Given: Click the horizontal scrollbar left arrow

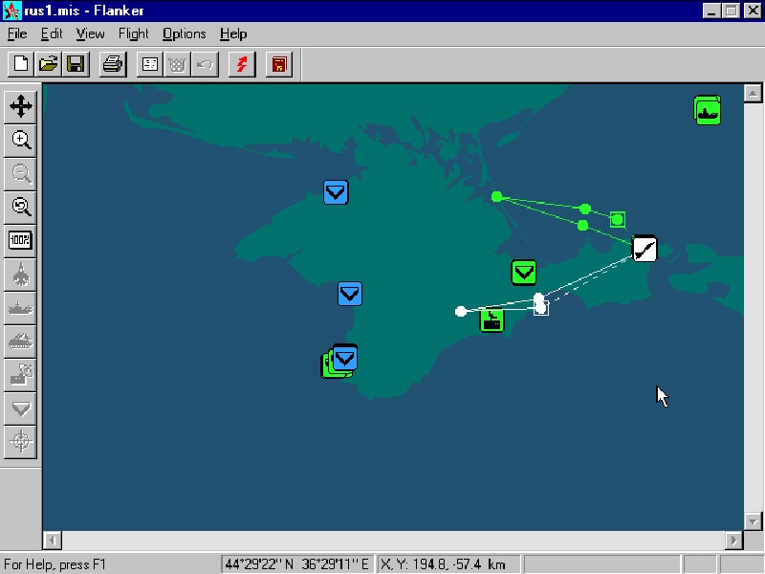Looking at the screenshot, I should pyautogui.click(x=52, y=541).
